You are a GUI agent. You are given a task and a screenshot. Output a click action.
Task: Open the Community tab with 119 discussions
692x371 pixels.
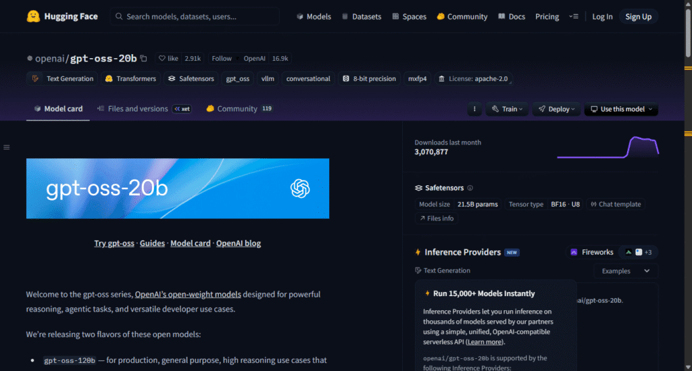pyautogui.click(x=239, y=109)
